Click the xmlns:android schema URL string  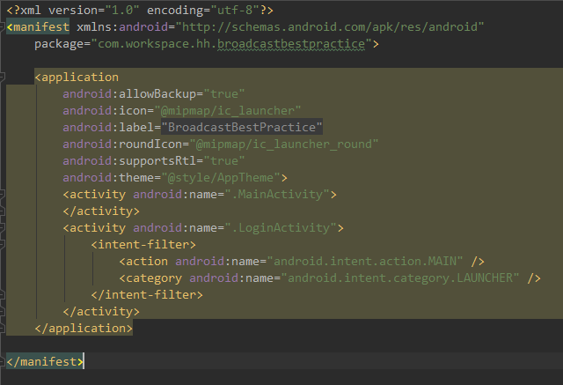329,26
